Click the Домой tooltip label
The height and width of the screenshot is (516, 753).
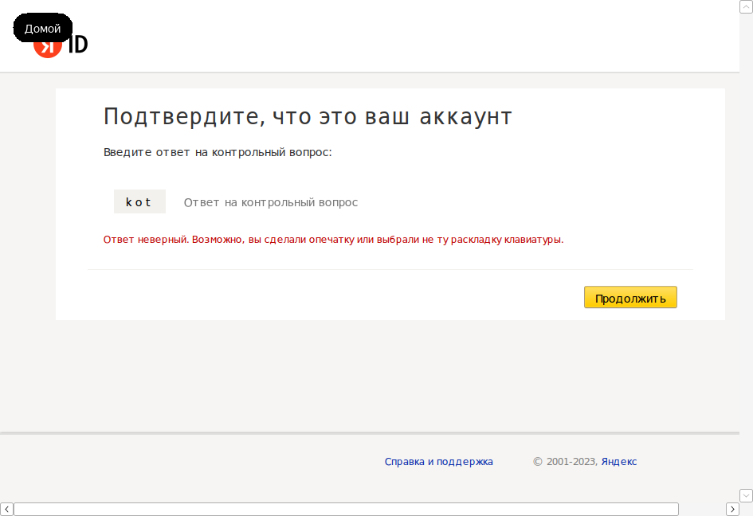click(x=43, y=29)
